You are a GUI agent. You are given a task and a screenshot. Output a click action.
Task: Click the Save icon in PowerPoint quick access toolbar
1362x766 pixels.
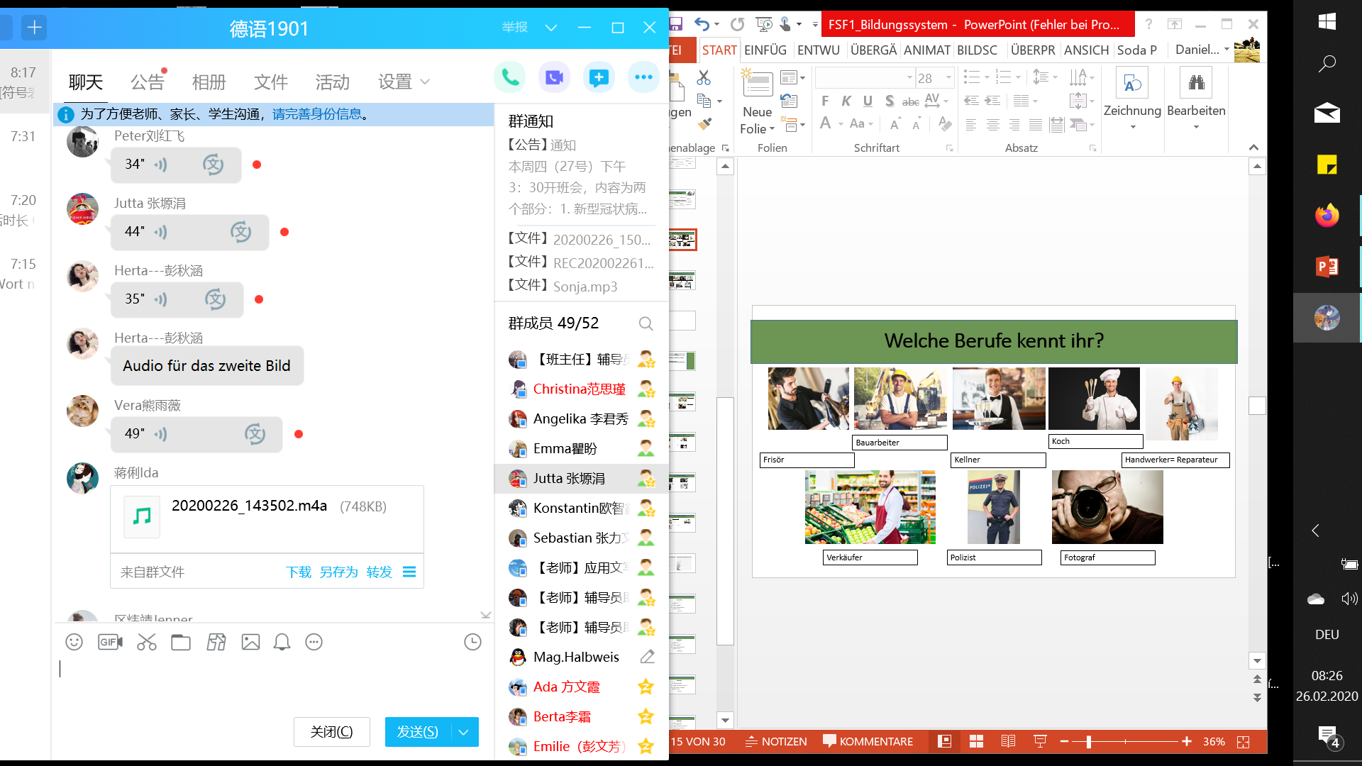click(675, 24)
